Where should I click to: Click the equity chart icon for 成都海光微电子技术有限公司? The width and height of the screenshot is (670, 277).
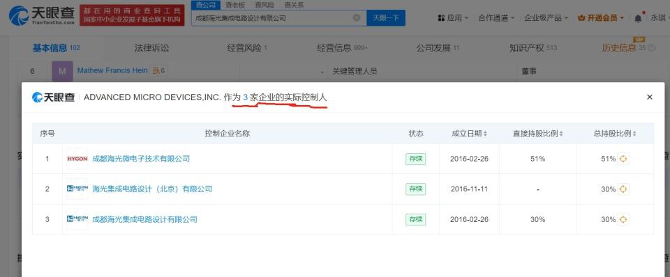coord(623,159)
